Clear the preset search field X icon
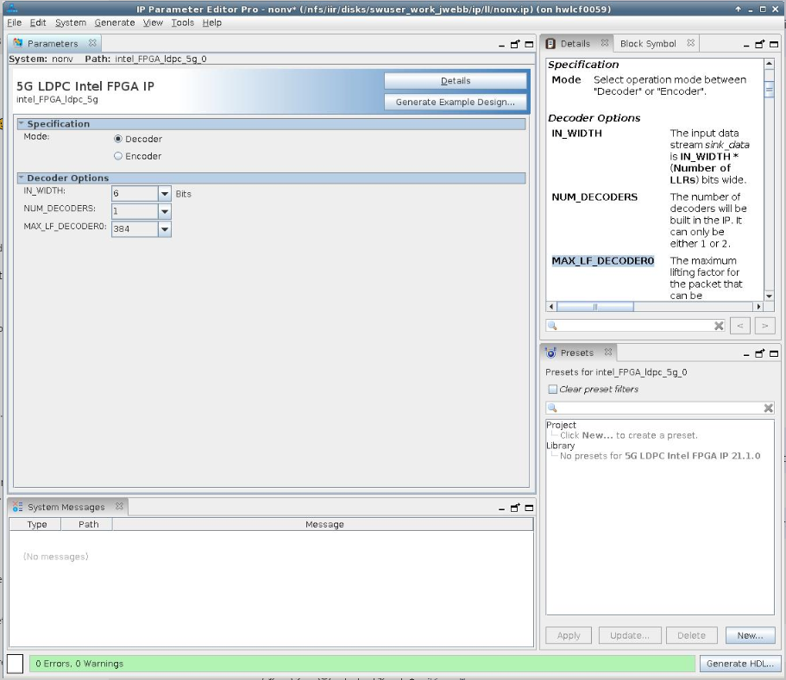This screenshot has height=680, width=786. (768, 408)
